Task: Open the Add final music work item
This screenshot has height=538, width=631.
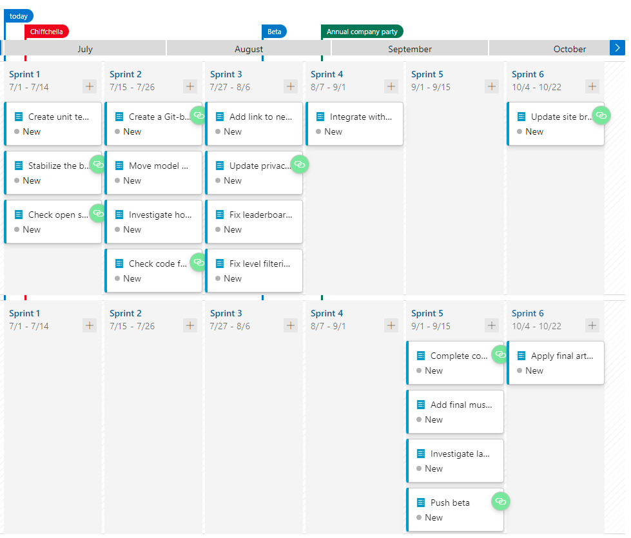Action: pyautogui.click(x=455, y=412)
